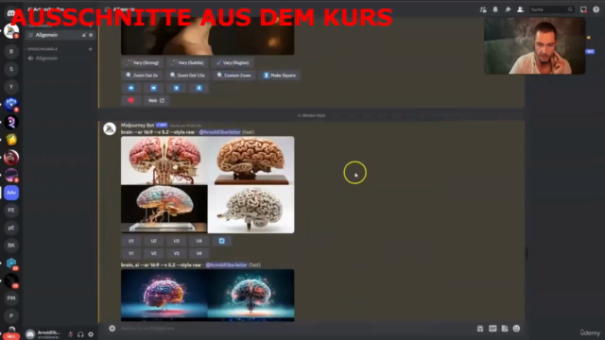Click the Suche search field
Image resolution: width=605 pixels, height=340 pixels.
click(551, 9)
